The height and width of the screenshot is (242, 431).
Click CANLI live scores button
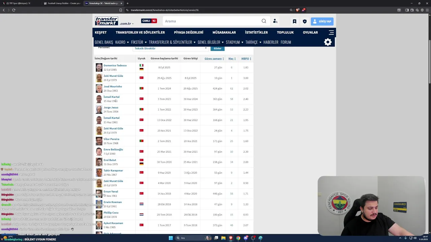pos(149,21)
